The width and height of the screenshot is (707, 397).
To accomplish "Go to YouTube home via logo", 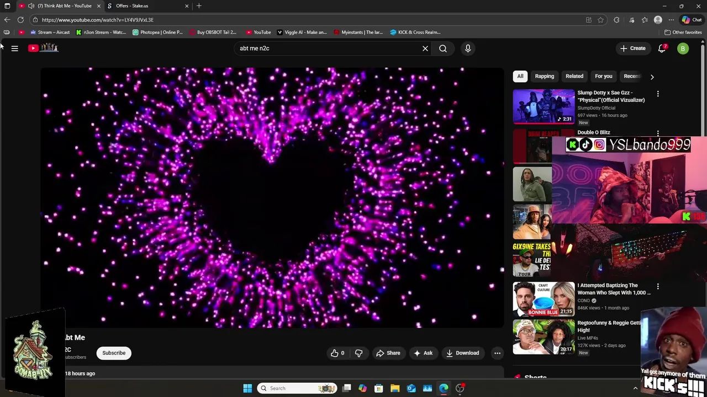I will pyautogui.click(x=43, y=48).
